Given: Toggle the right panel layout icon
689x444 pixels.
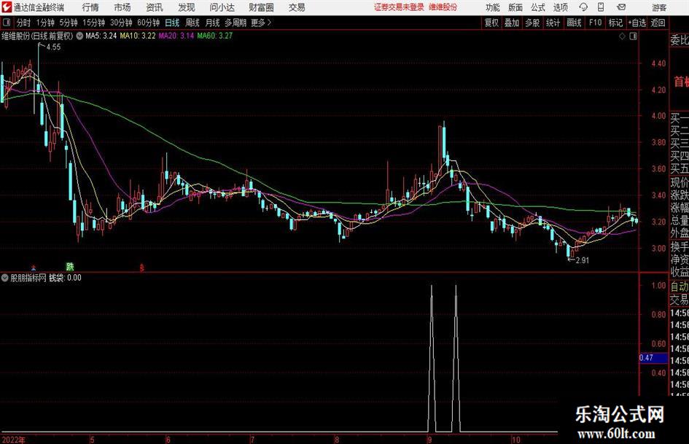Looking at the screenshot, I should (633, 36).
